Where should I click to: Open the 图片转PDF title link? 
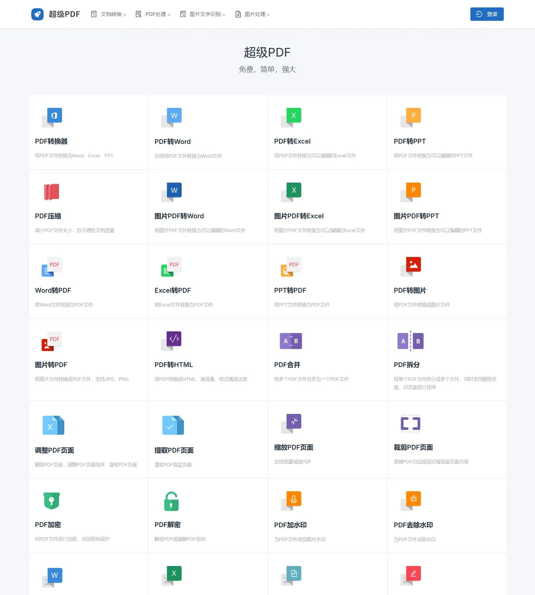click(x=51, y=365)
